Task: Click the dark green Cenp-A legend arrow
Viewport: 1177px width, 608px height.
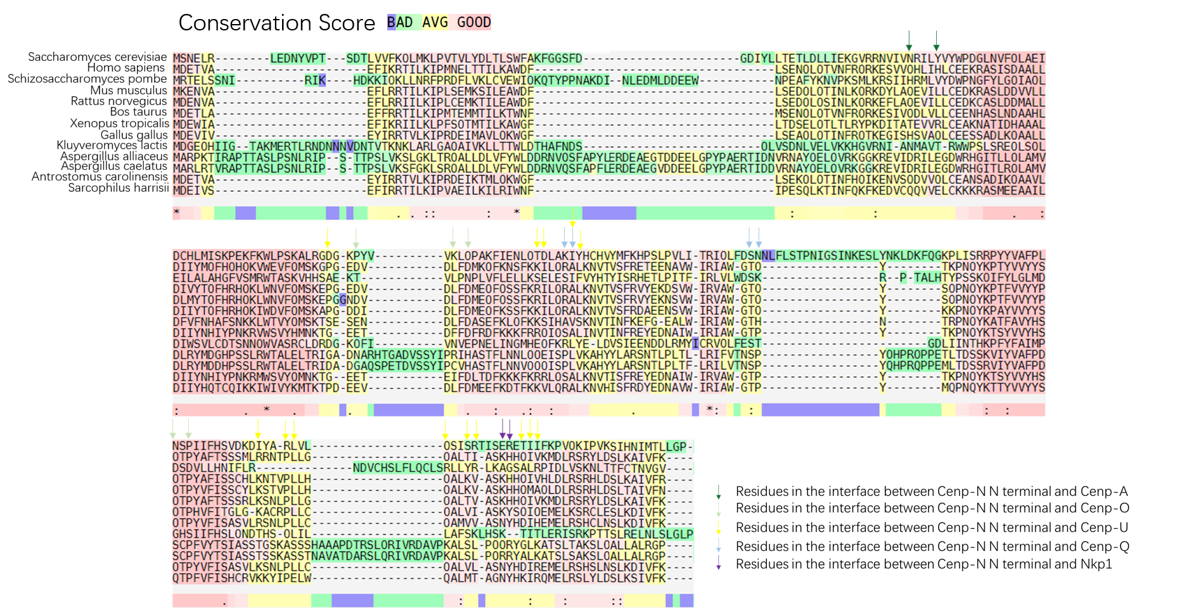Action: 718,492
